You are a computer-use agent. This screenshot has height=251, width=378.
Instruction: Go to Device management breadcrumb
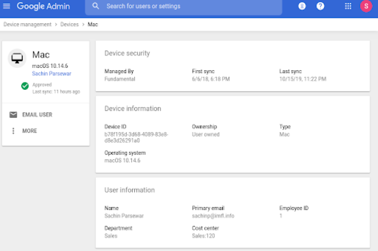pyautogui.click(x=27, y=24)
